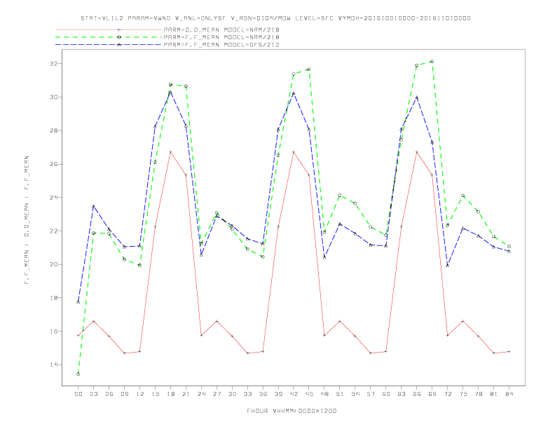Click the red solid legend line sample
The height and width of the screenshot is (429, 555).
tap(109, 29)
